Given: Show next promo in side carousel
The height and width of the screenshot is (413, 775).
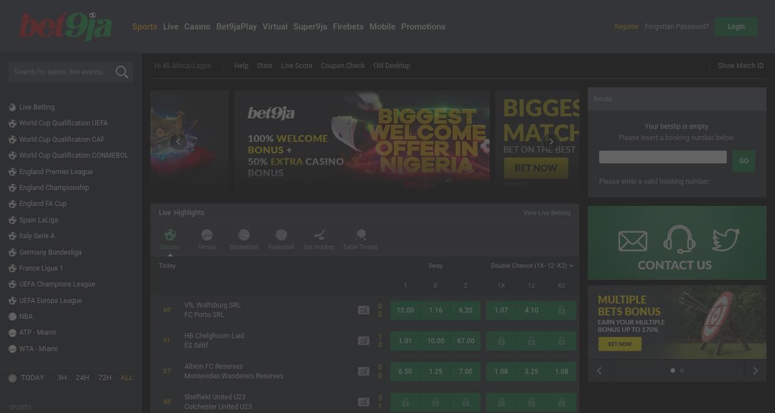Looking at the screenshot, I should [x=755, y=370].
